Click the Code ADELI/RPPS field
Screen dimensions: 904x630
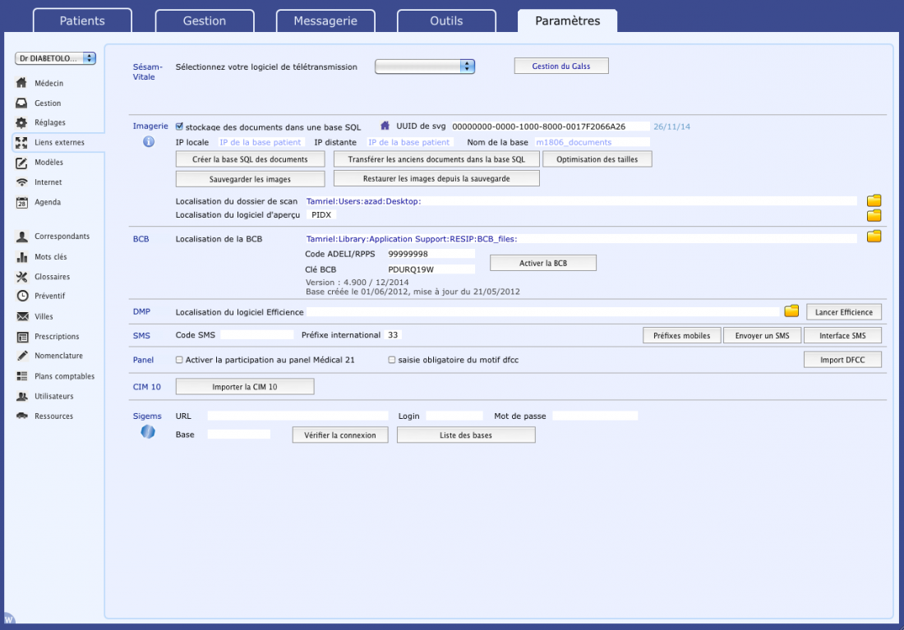tap(430, 254)
